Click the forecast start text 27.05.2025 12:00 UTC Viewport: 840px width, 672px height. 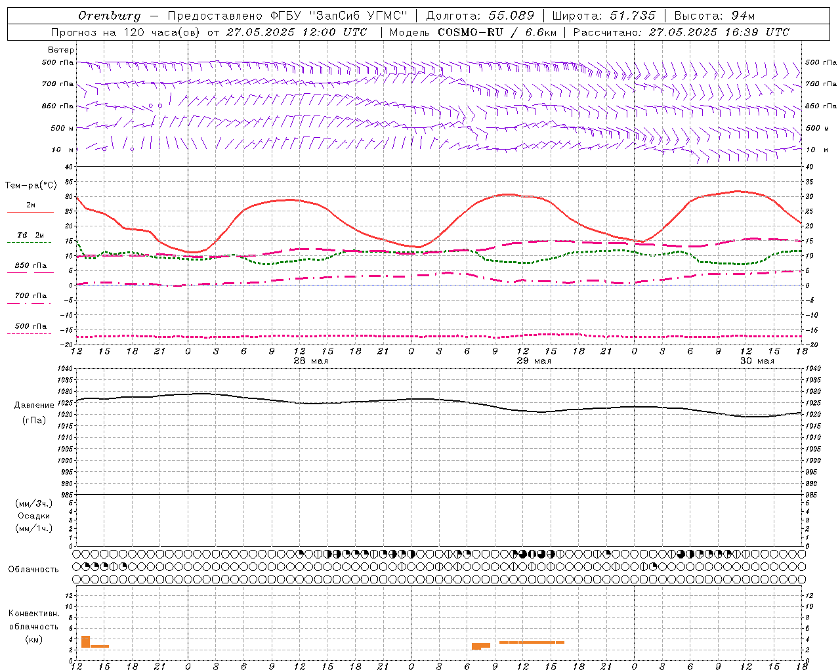pos(297,32)
